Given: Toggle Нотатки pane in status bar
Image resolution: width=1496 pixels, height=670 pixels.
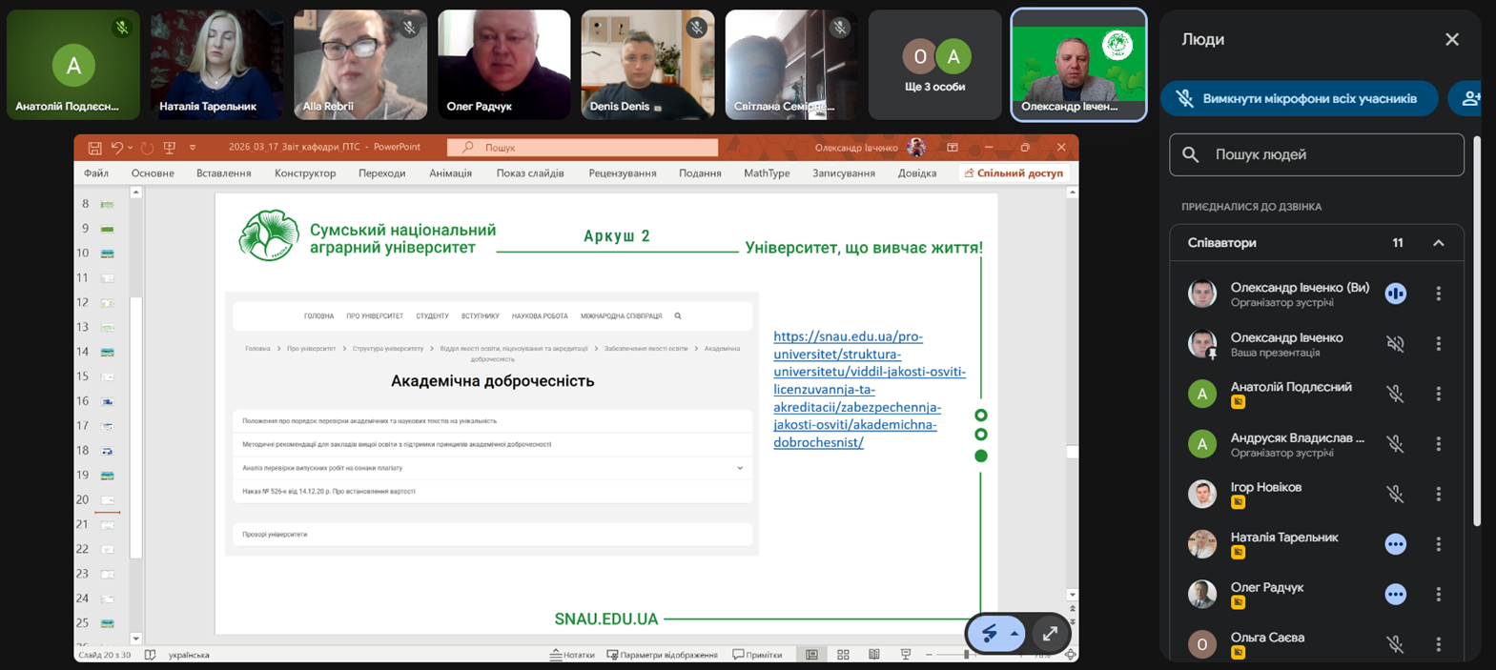Looking at the screenshot, I should coord(572,655).
